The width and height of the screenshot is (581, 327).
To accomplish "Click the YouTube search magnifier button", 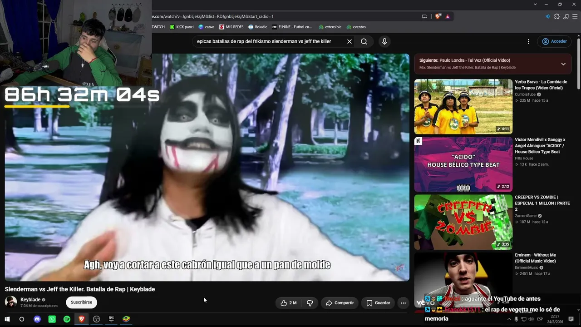I will [x=364, y=41].
